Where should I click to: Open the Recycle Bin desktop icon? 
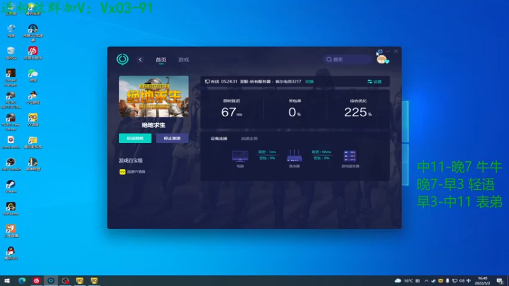click(x=11, y=53)
